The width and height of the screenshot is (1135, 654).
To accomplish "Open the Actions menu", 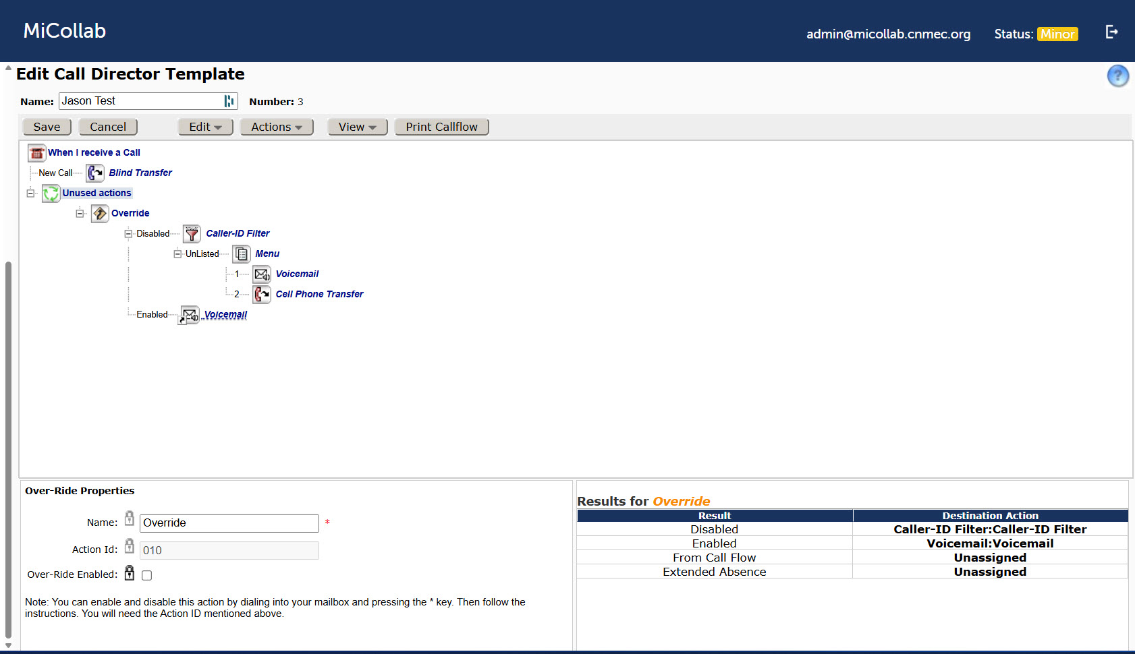I will pyautogui.click(x=276, y=127).
